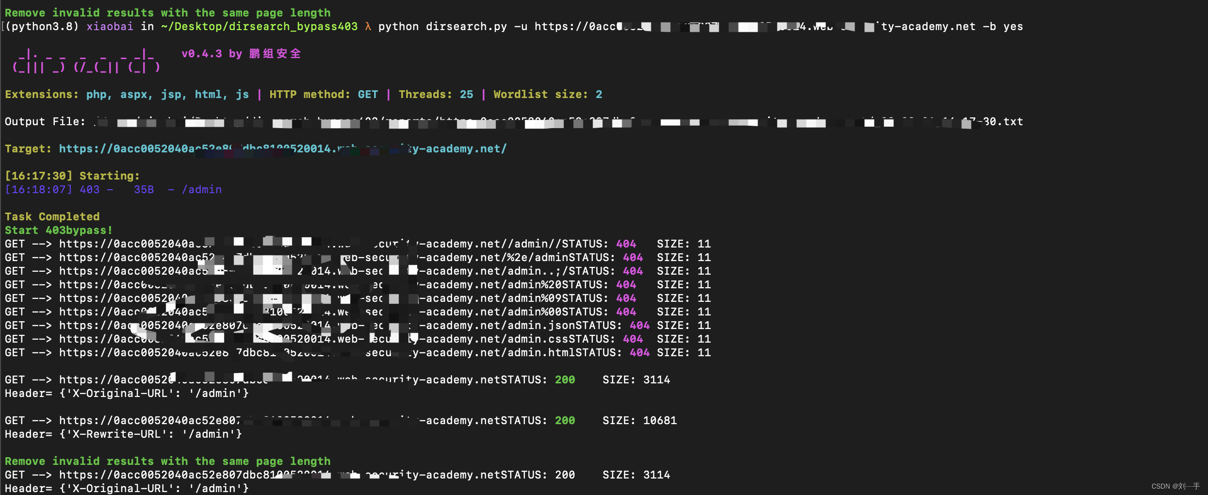The image size is (1208, 495).
Task: Click the '(python3.8)' environment label
Action: [x=42, y=27]
